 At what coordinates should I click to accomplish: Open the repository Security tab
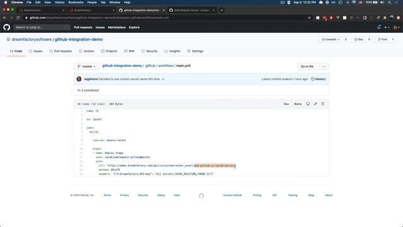point(150,51)
